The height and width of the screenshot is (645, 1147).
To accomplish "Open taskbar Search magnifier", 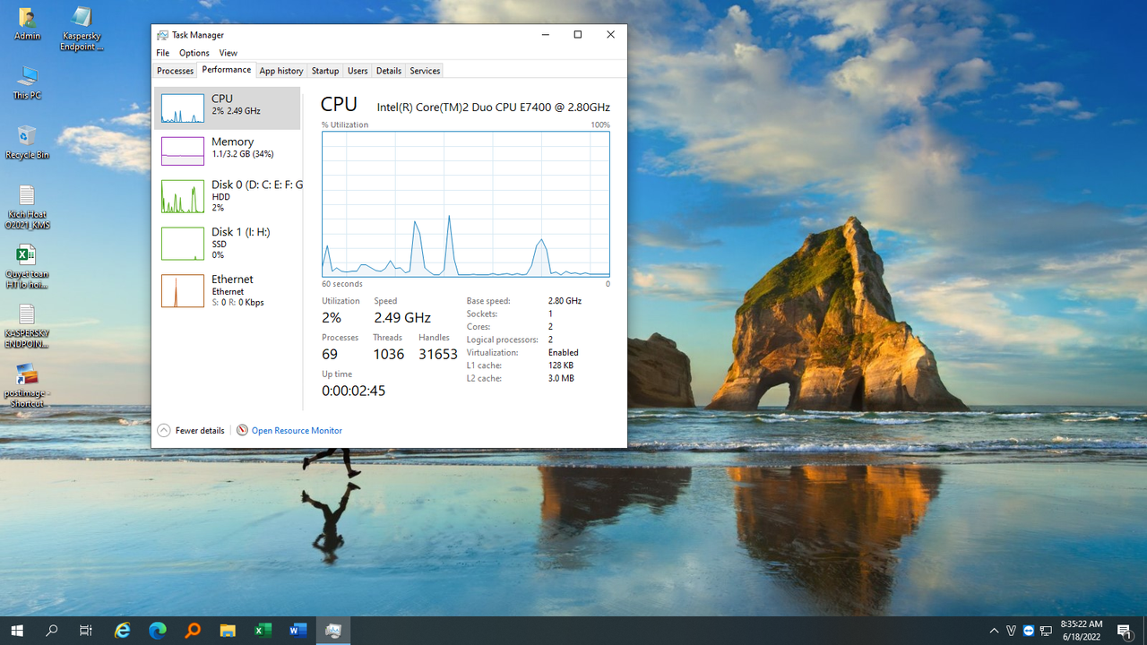I will click(52, 631).
